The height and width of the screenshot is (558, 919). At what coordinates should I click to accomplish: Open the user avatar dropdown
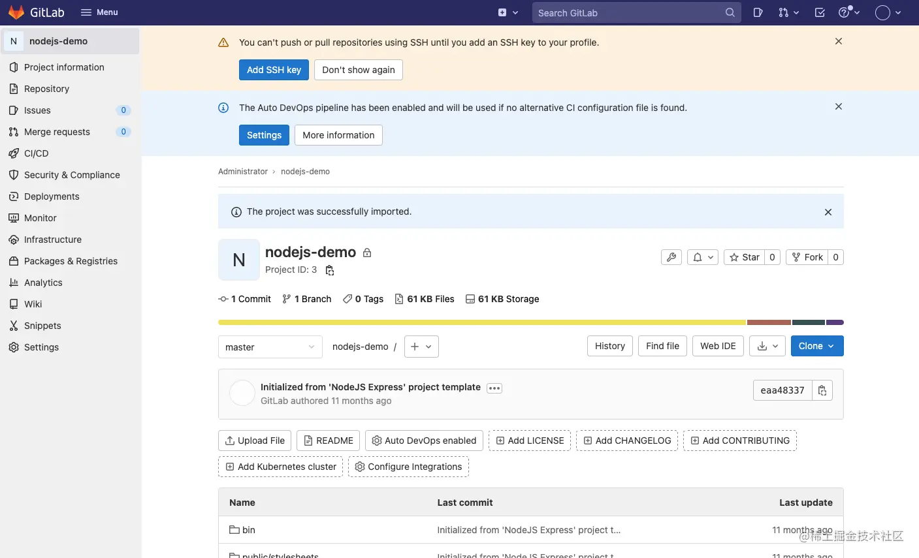[x=888, y=12]
